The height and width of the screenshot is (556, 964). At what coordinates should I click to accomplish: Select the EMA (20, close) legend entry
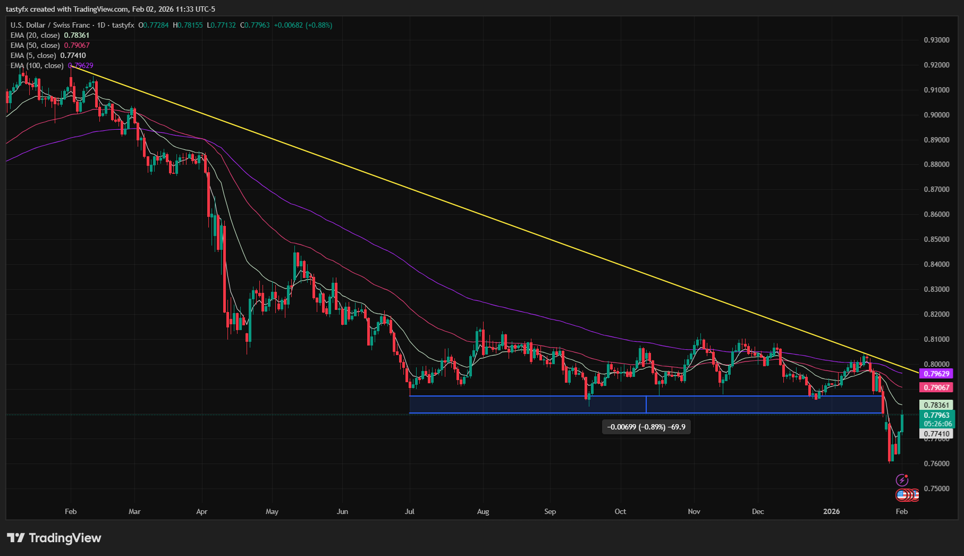[35, 35]
